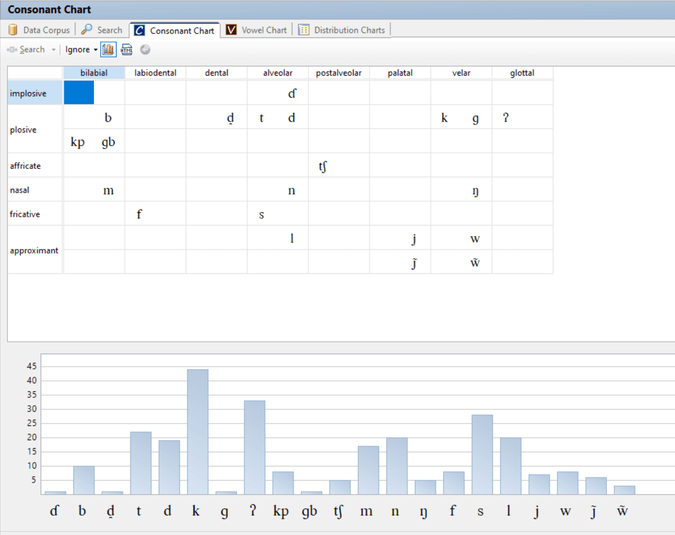Toggle the histogram display toolbar icon
Screen dimensions: 675x535
108,49
